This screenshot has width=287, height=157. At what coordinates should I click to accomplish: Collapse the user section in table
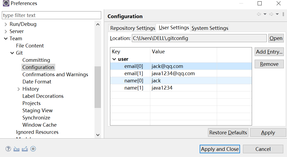(x=114, y=59)
